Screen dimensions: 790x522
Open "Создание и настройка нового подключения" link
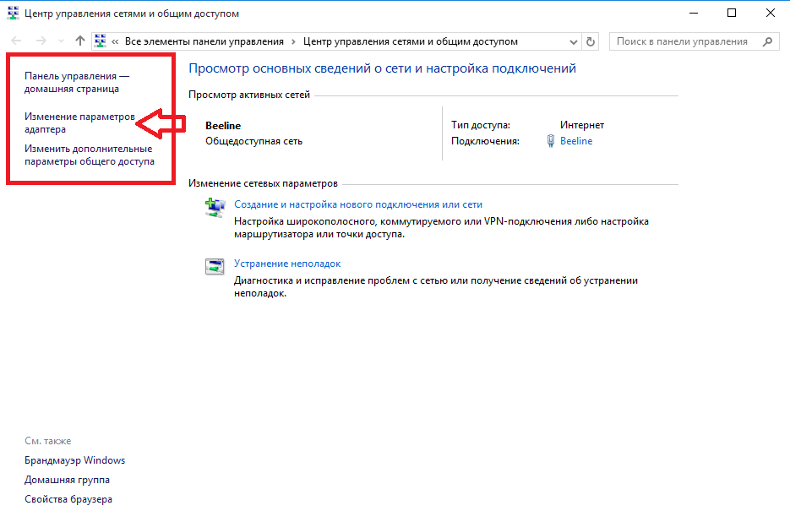pyautogui.click(x=357, y=204)
